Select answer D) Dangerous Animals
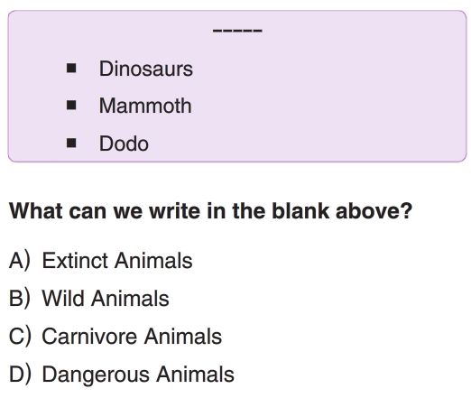 click(122, 375)
